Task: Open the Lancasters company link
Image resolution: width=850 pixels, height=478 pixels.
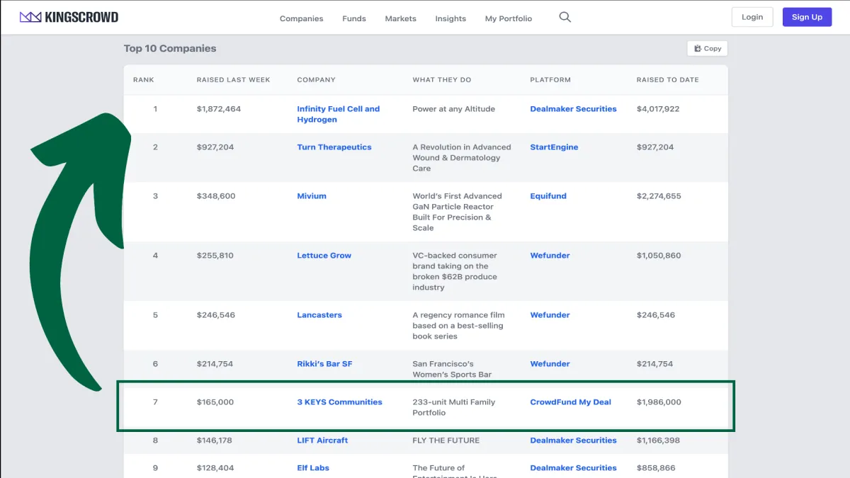Action: click(x=319, y=315)
